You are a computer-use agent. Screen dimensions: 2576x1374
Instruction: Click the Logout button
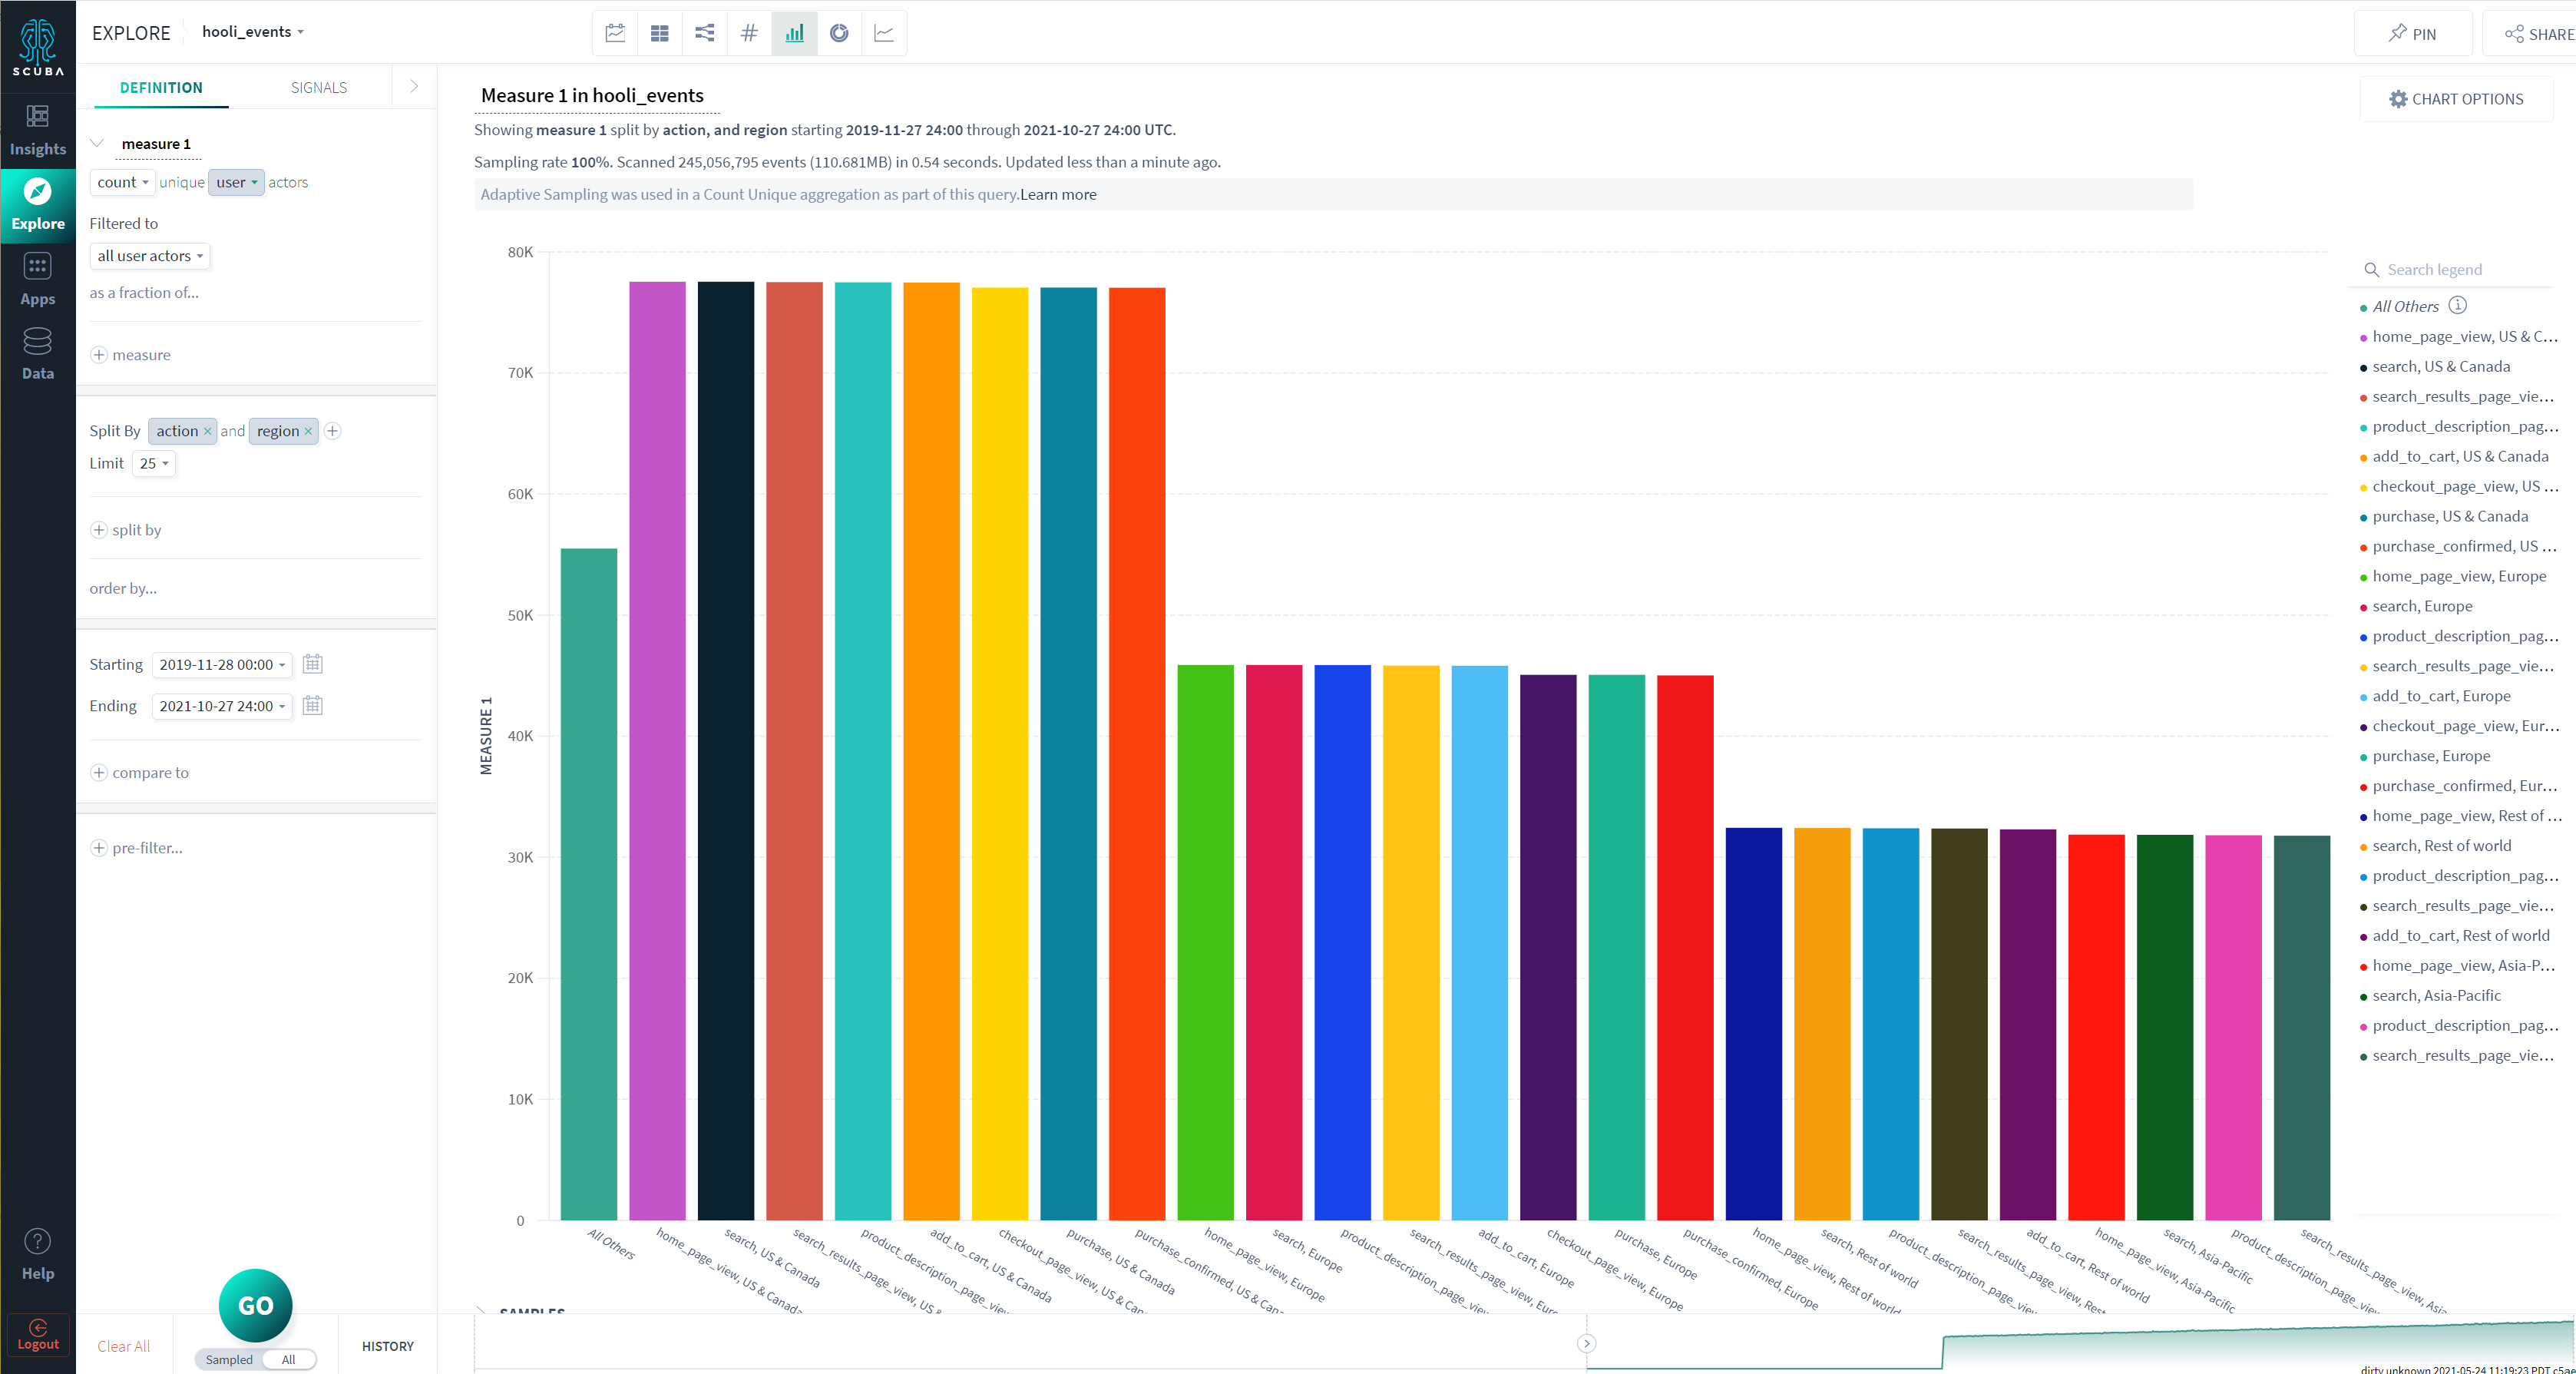[38, 1335]
